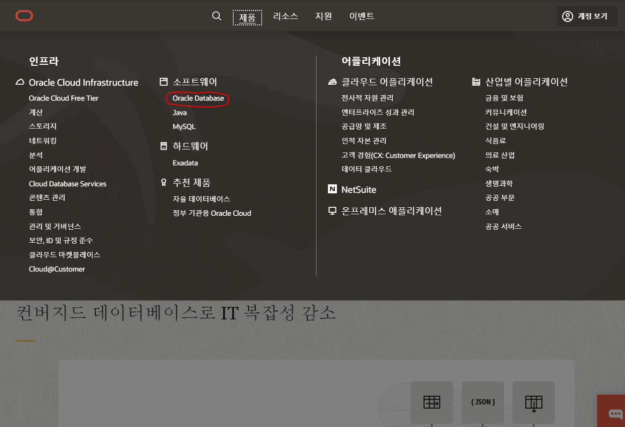The width and height of the screenshot is (625, 427).
Task: Open 클라우드 마켓플레이스 link
Action: [65, 255]
